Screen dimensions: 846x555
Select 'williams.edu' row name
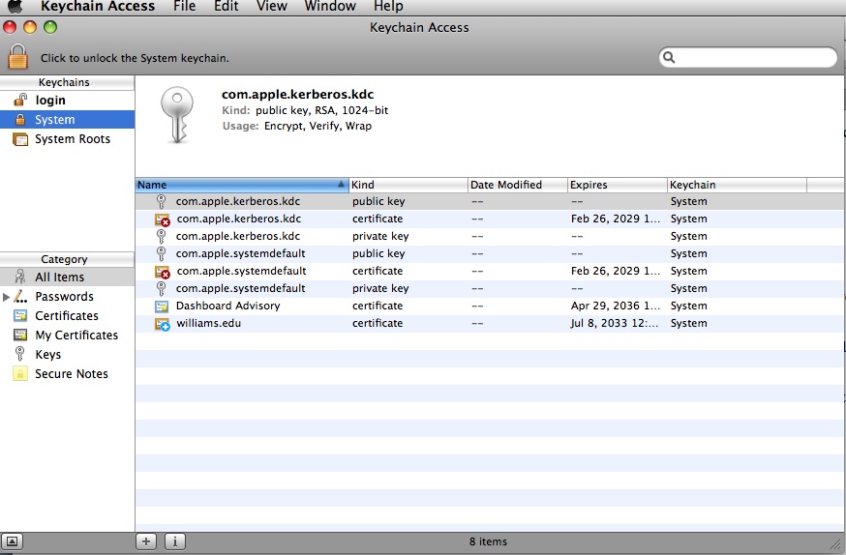coord(208,323)
